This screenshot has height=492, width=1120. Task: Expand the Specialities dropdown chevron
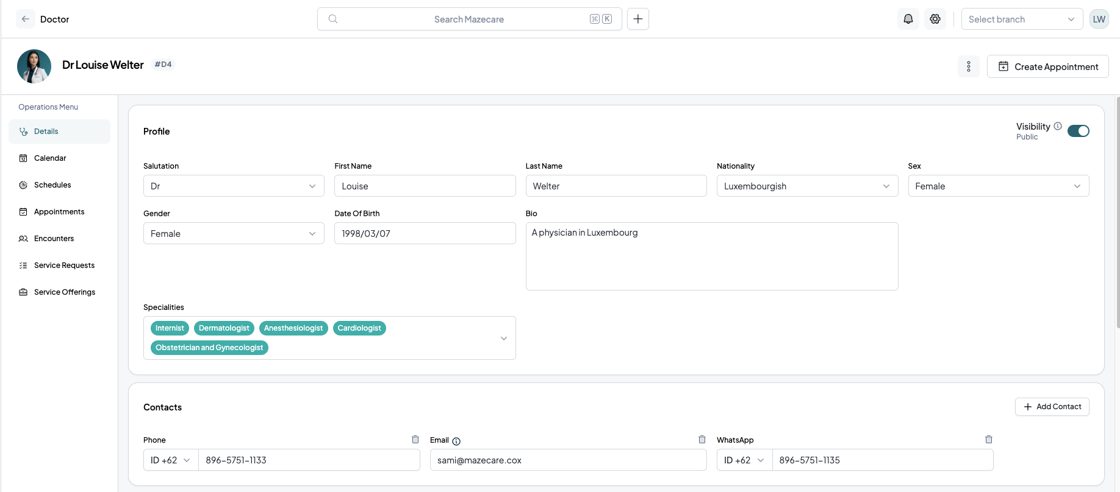(504, 338)
